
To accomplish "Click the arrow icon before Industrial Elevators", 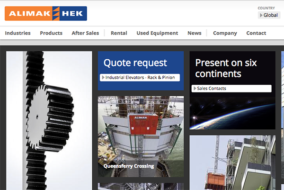I will [103, 78].
